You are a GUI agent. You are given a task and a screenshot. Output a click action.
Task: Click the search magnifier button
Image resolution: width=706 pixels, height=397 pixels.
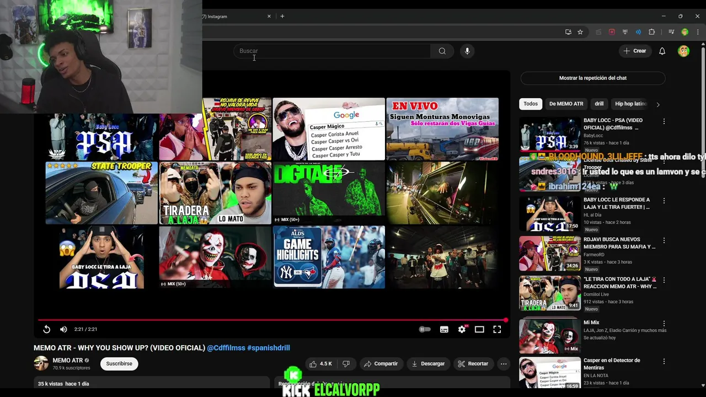tap(442, 51)
